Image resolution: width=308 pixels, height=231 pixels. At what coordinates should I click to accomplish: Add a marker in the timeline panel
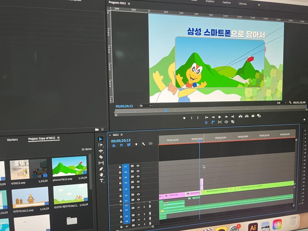136,144
